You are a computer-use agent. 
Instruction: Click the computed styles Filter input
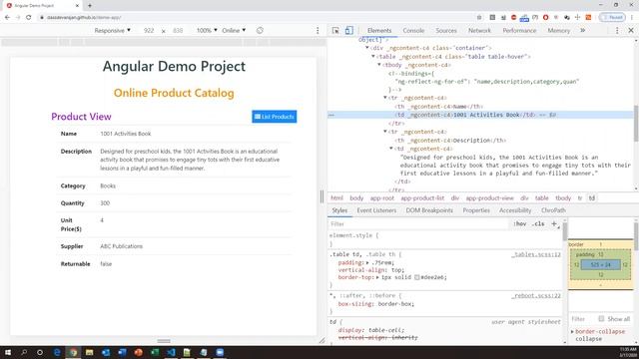tap(582, 319)
